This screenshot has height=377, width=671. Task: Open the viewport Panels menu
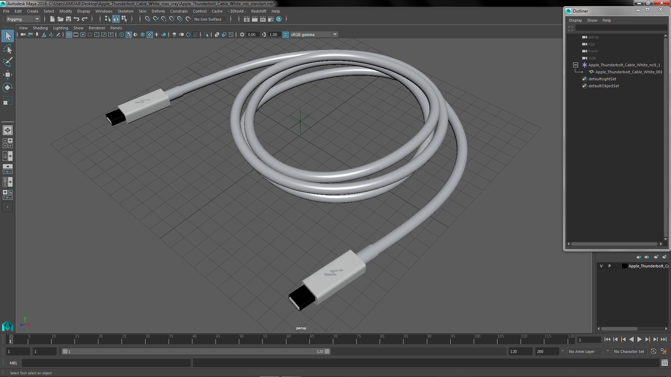coord(116,28)
